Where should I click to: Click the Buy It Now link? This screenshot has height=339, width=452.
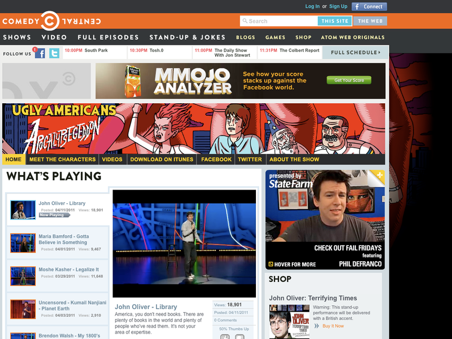[333, 326]
